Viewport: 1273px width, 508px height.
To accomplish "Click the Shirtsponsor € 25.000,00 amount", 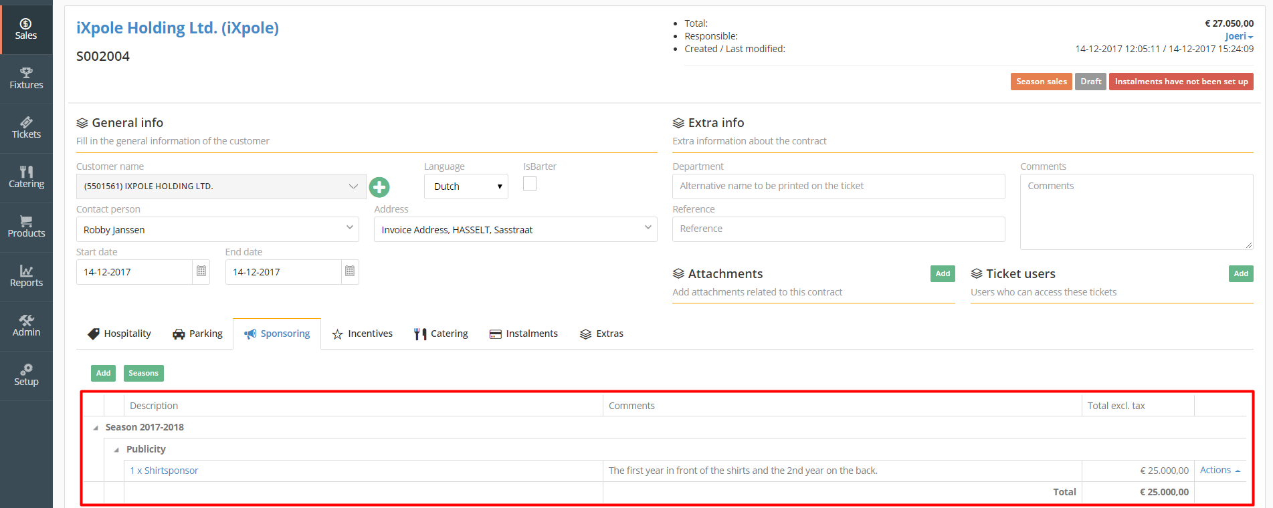I will (x=1164, y=471).
